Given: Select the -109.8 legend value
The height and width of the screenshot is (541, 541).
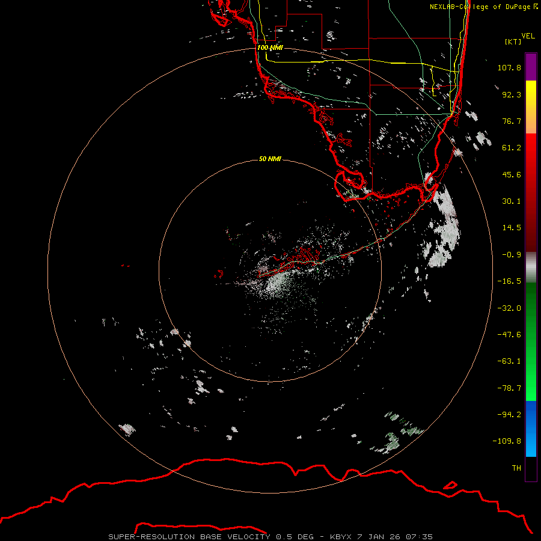Looking at the screenshot, I should (x=507, y=441).
